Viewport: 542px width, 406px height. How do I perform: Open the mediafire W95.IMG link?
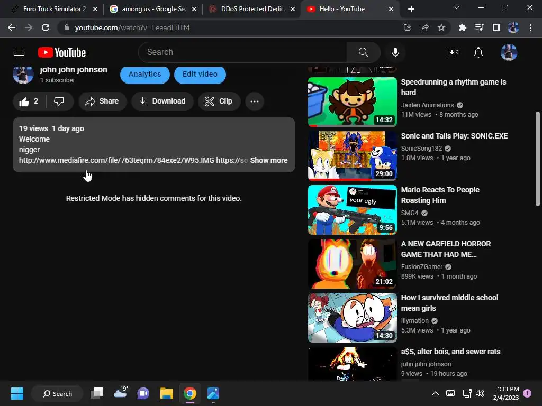pos(116,160)
